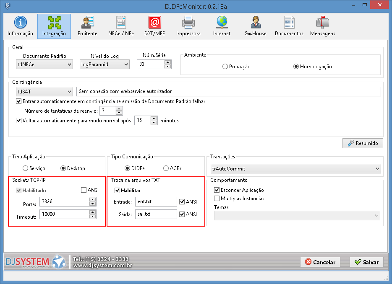The height and width of the screenshot is (284, 392).
Task: Maximize the DJDFeMonitor window
Action: coord(365,5)
